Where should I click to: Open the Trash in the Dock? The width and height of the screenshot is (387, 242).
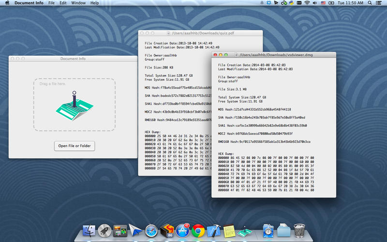[299, 231]
